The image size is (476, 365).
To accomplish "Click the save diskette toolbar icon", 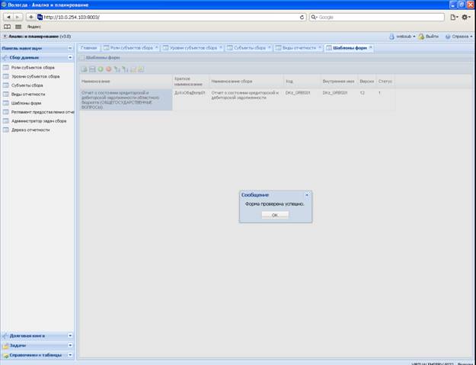I will pos(92,69).
